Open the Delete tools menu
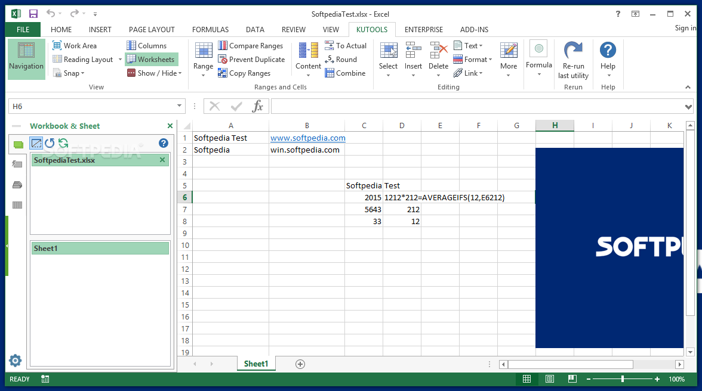The height and width of the screenshot is (391, 702). [x=438, y=60]
